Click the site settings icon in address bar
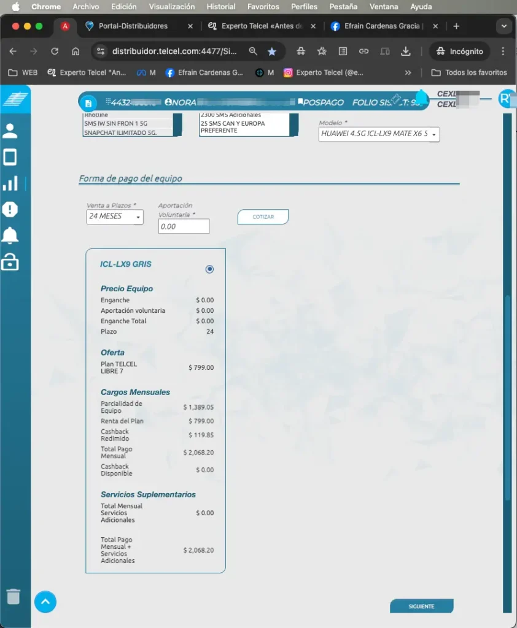 coord(101,52)
